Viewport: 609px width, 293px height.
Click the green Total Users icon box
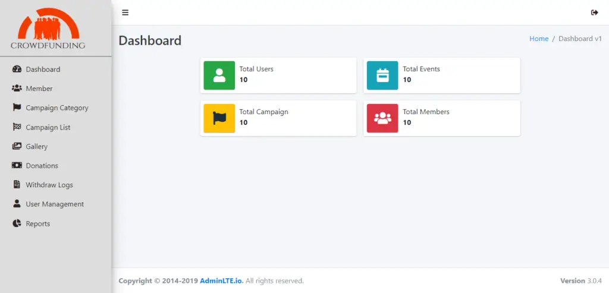pos(219,75)
